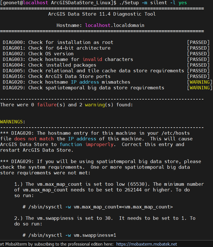Click the 'DIAG003: Check hostname for invalid characters' line
This screenshot has width=213, height=247.
68,59
